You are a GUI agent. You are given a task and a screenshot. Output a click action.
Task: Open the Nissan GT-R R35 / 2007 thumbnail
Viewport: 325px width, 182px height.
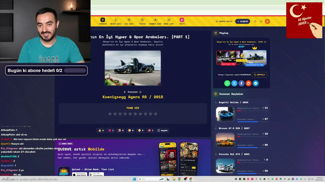click(225, 140)
